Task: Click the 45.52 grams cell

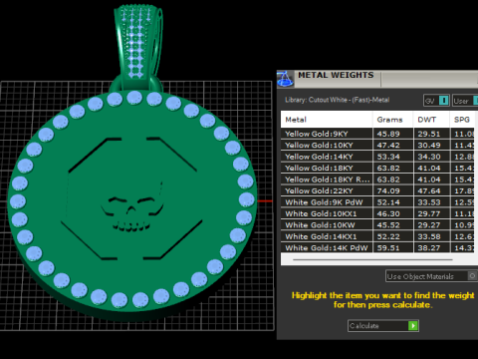Action: (x=393, y=225)
